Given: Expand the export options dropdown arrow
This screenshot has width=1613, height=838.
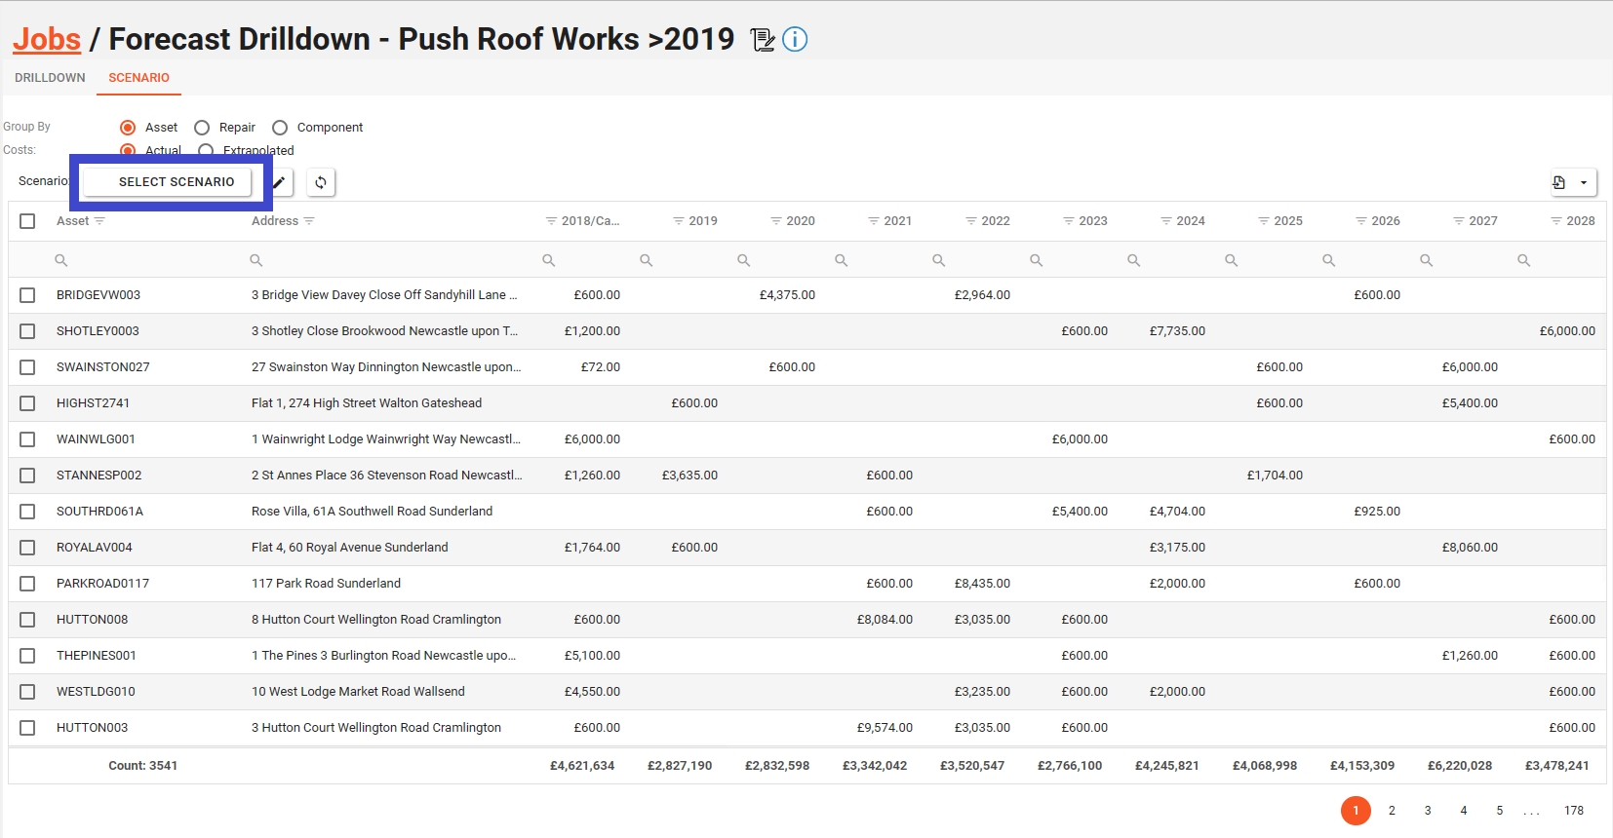Looking at the screenshot, I should tap(1584, 182).
